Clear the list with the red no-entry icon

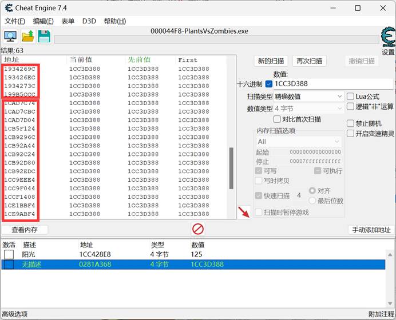pos(198,229)
